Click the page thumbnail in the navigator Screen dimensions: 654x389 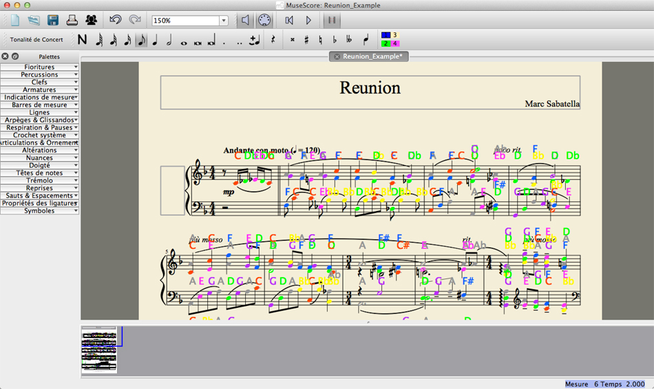click(99, 350)
